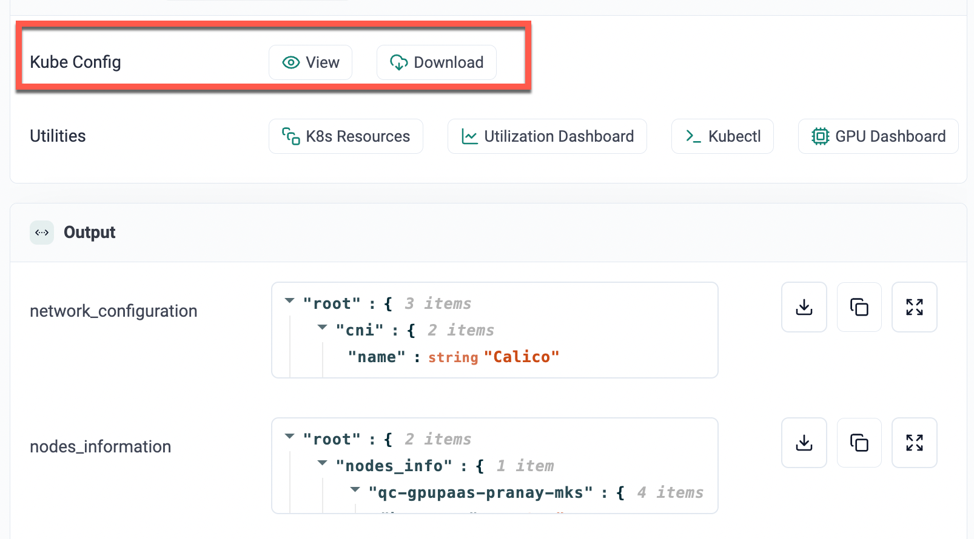View the Kube Config
This screenshot has width=974, height=539.
[x=311, y=62]
